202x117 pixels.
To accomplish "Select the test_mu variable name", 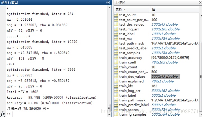I will point(125,39).
